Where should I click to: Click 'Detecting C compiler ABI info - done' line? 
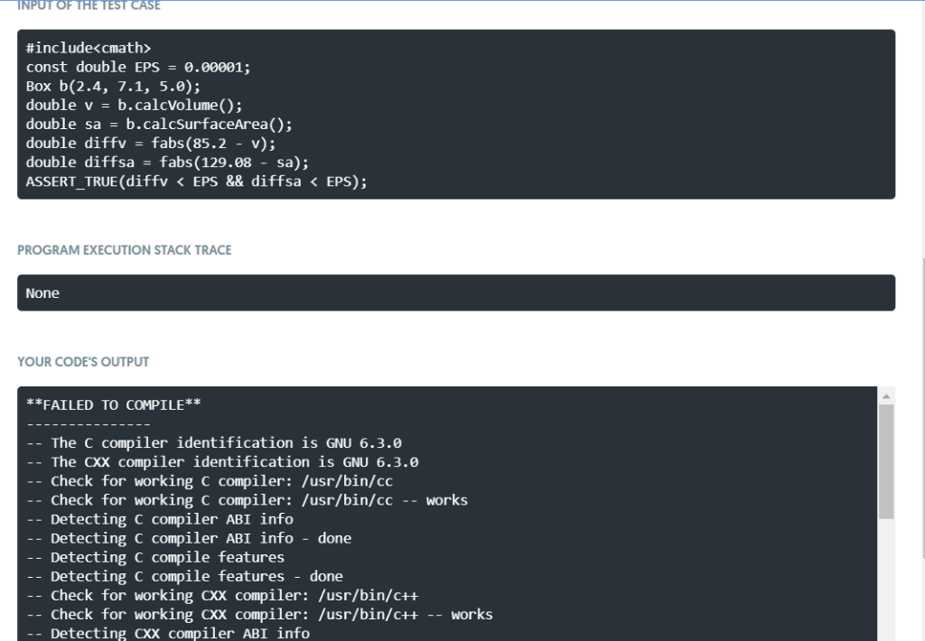pos(189,538)
